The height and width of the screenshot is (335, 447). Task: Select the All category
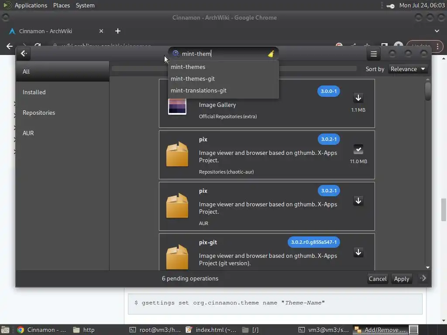[x=62, y=72]
